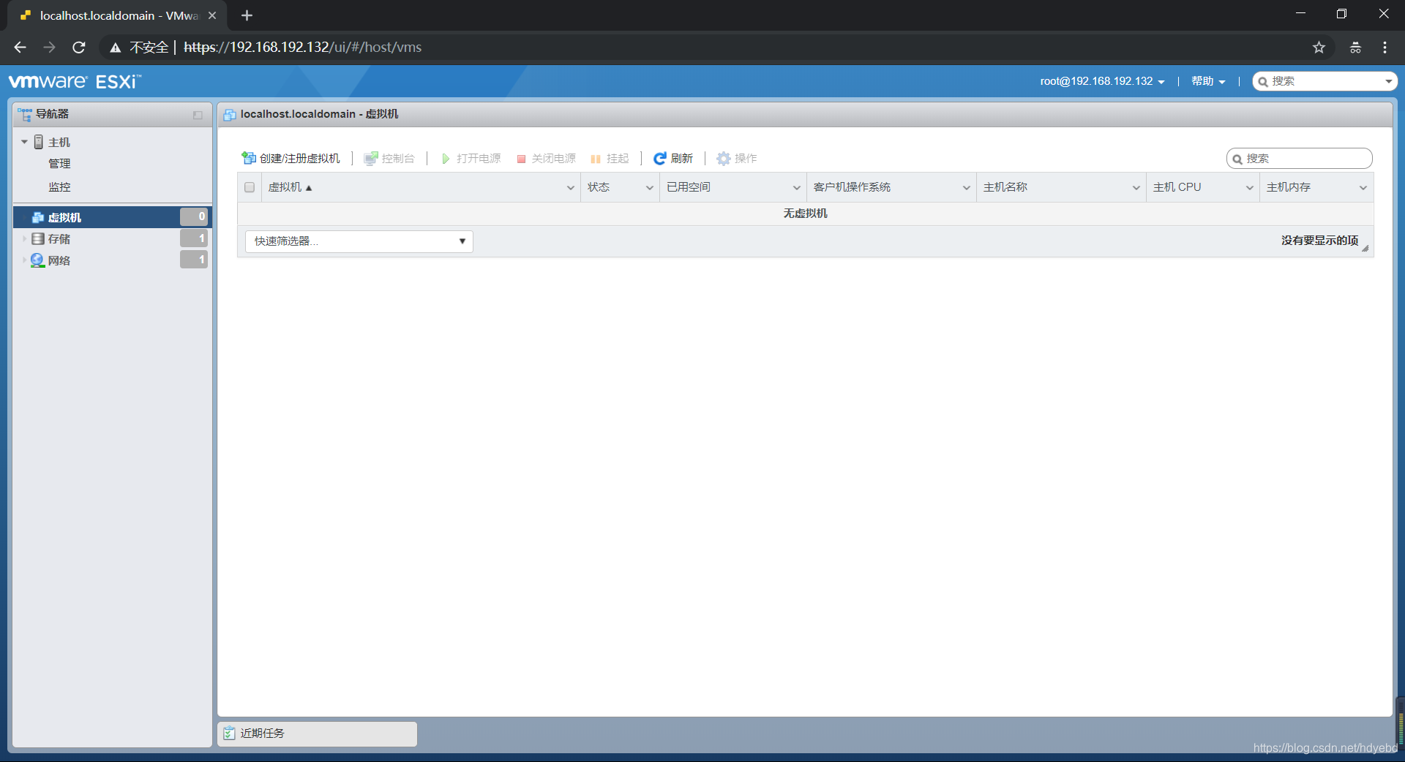
Task: Open the 虚拟机 column dropdown arrow
Action: click(x=571, y=188)
